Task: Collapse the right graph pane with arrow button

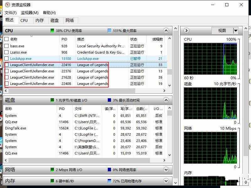Action: point(186,30)
